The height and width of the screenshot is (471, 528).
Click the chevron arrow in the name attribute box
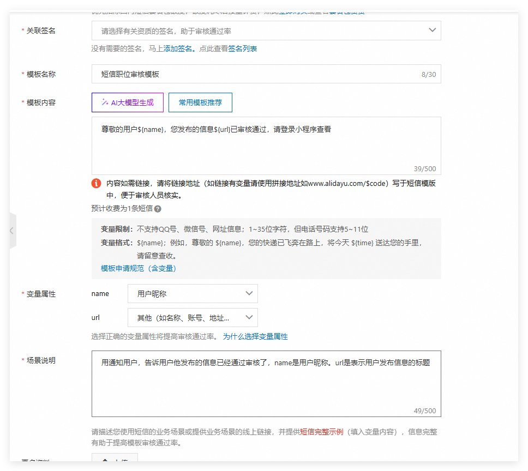[x=249, y=293]
